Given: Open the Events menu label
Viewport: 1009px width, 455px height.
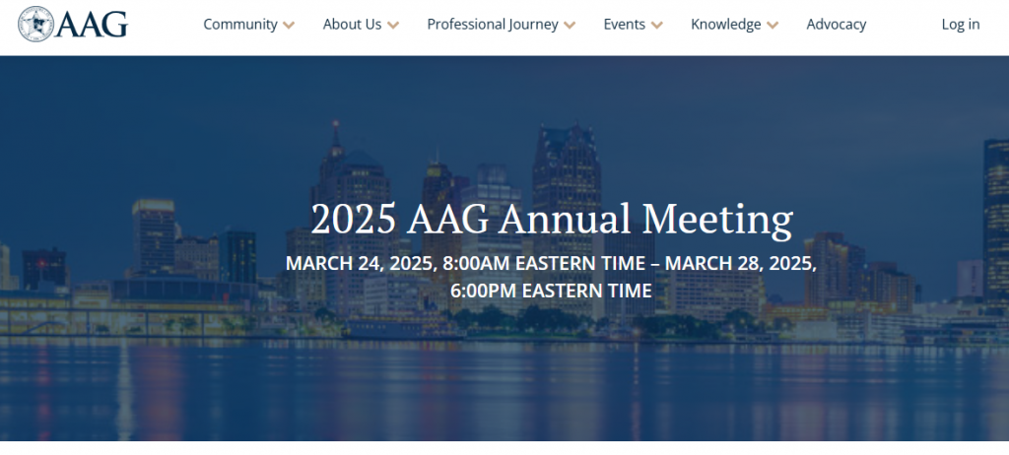Looking at the screenshot, I should [624, 25].
